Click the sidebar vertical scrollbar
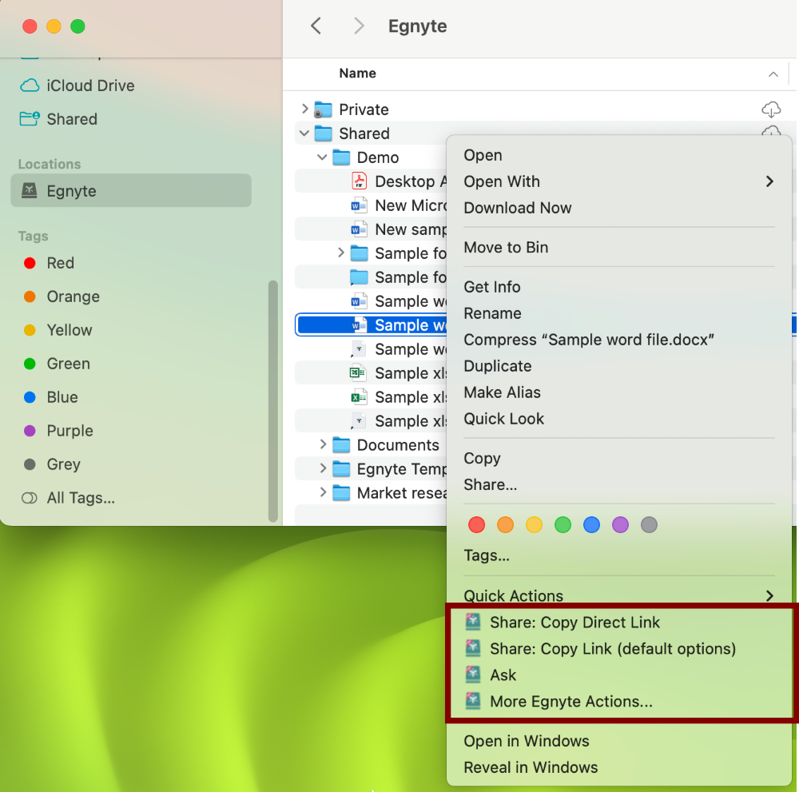Screen dimensions: 799x792 (x=273, y=401)
